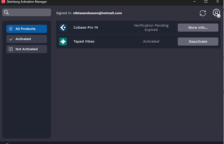Click the Cubase Pro 14 product icon
This screenshot has height=144, width=224.
pyautogui.click(x=63, y=28)
